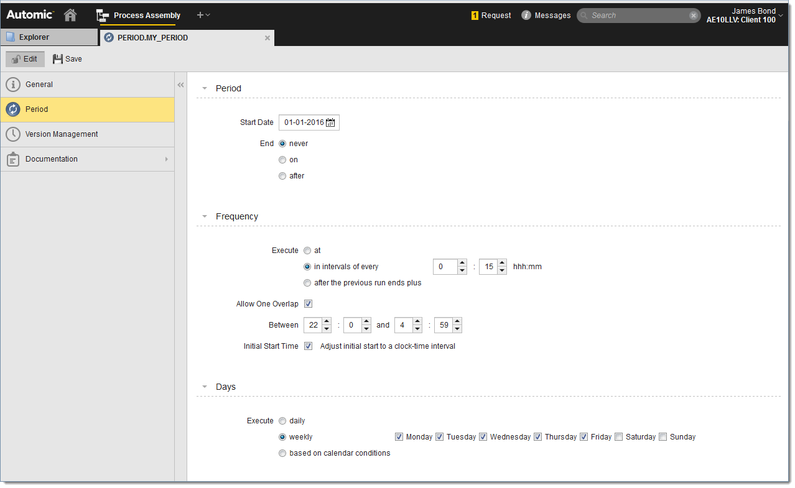The width and height of the screenshot is (795, 488).
Task: Click the Messages info icon
Action: point(526,16)
